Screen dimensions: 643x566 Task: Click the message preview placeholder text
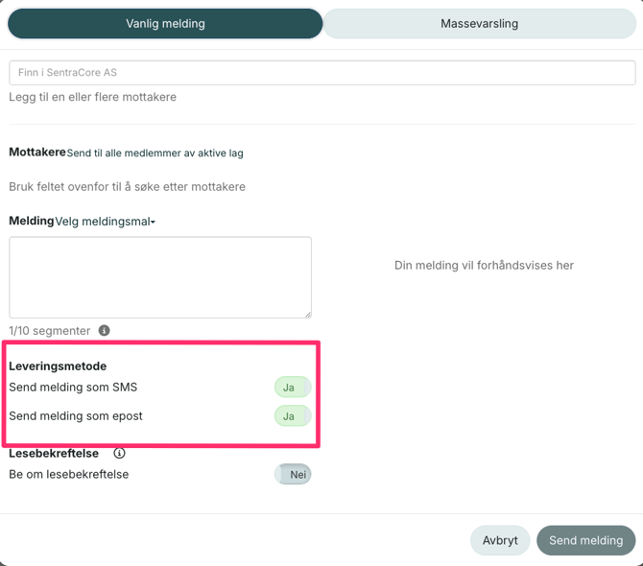[x=484, y=265]
